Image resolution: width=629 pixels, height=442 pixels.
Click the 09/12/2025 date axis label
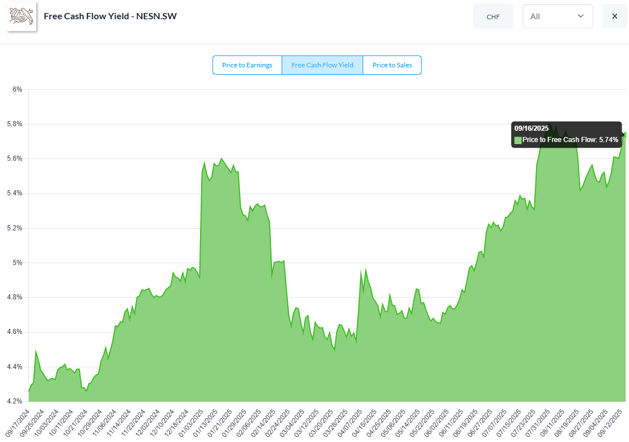tap(610, 423)
